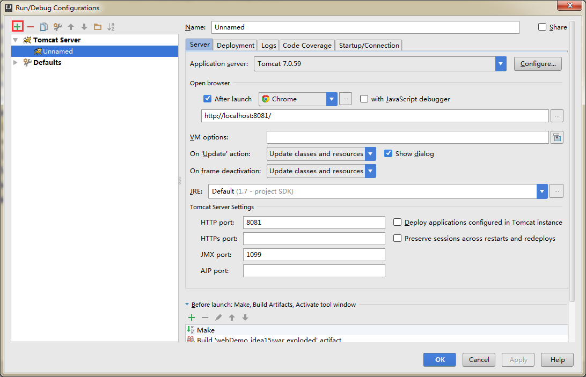Click the empty HTTPs port field
The height and width of the screenshot is (377, 586).
click(314, 239)
